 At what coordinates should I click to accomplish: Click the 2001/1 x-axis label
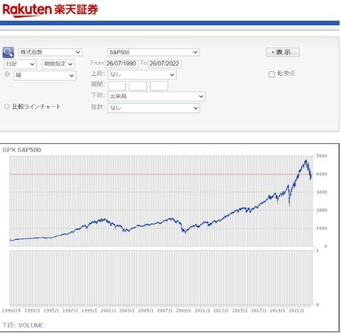point(108,310)
